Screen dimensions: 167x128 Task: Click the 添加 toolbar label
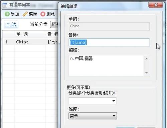15,14
